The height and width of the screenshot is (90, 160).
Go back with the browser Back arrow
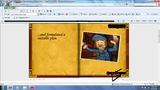click(x=2, y=4)
